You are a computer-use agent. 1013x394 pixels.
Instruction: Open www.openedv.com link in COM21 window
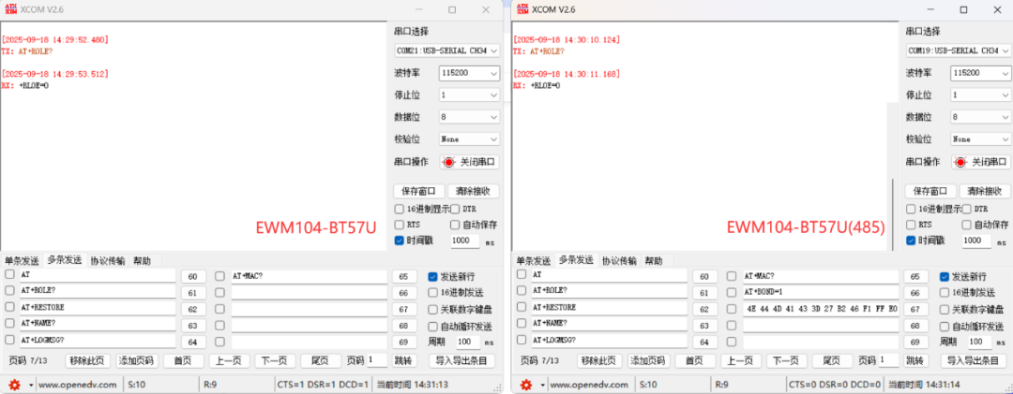(78, 385)
